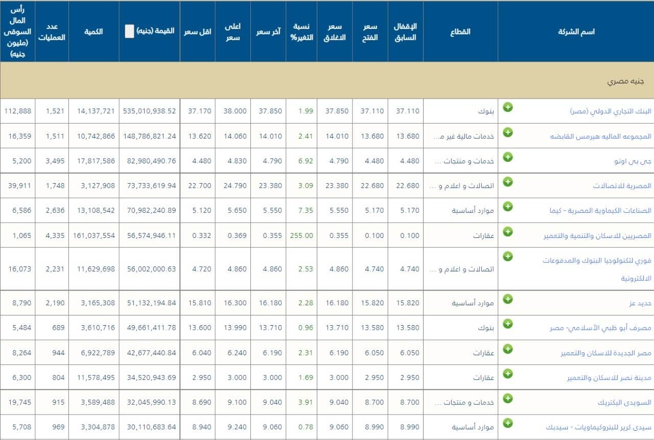Click market cap value 112,888

click(x=18, y=111)
